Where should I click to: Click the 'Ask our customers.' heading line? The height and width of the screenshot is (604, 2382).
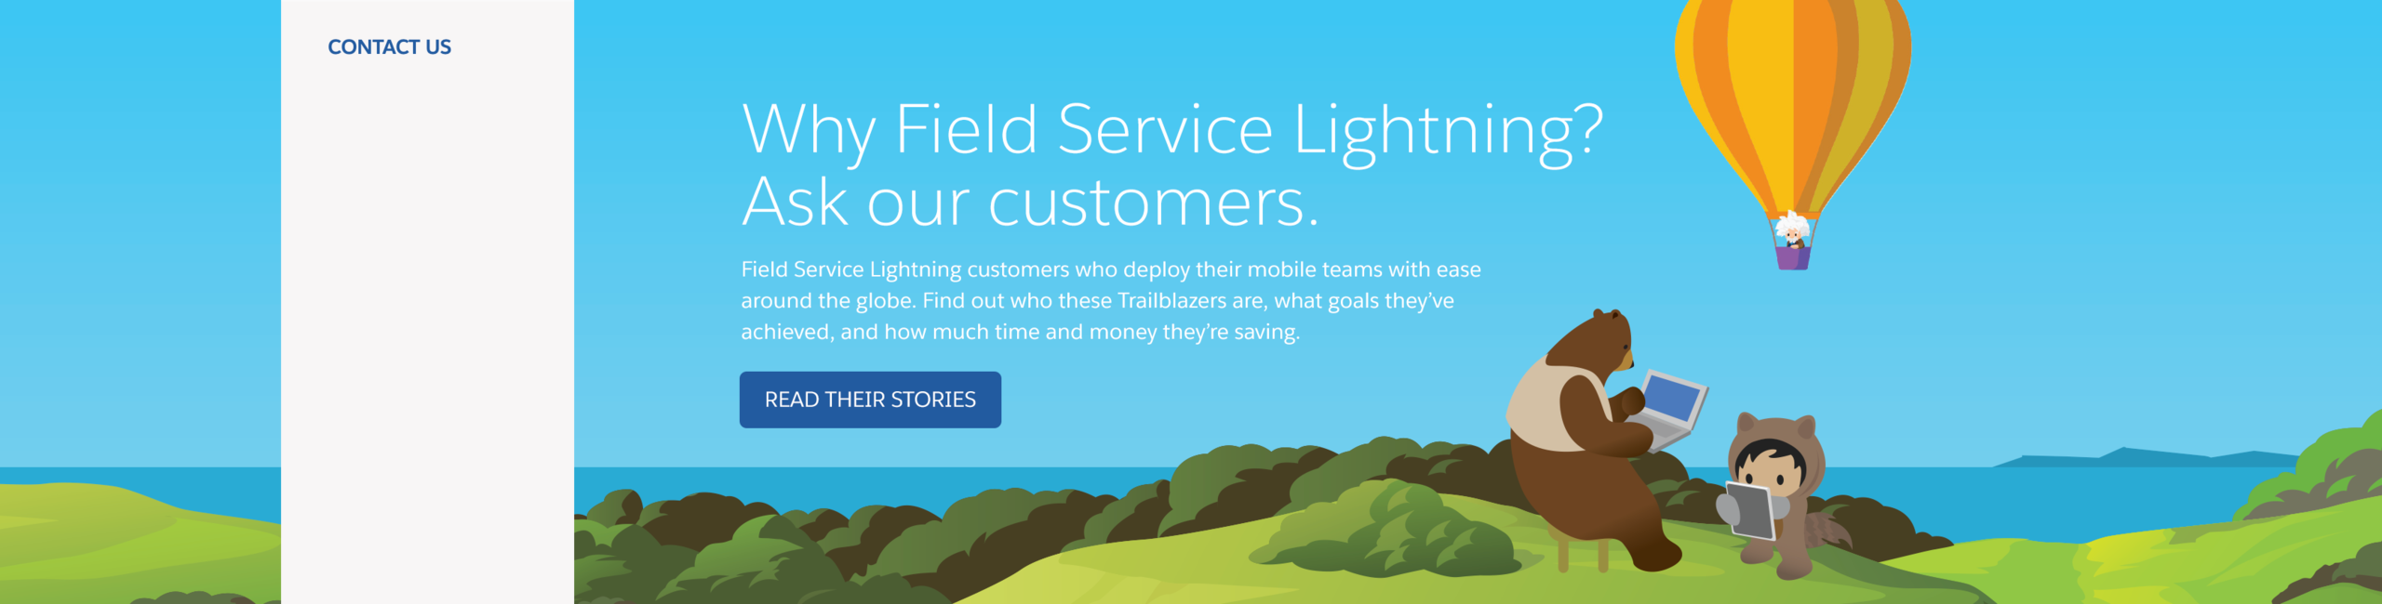[x=1030, y=202]
